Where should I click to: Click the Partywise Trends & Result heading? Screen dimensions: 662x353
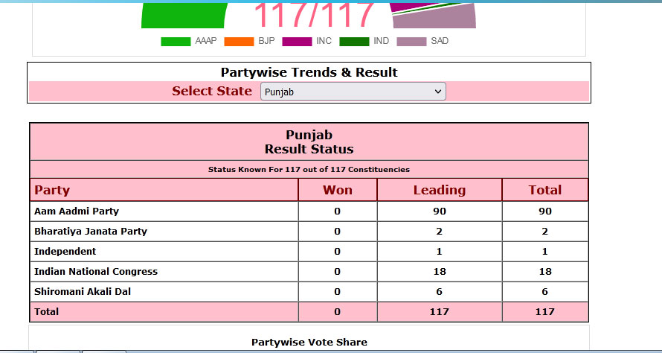[x=309, y=72]
